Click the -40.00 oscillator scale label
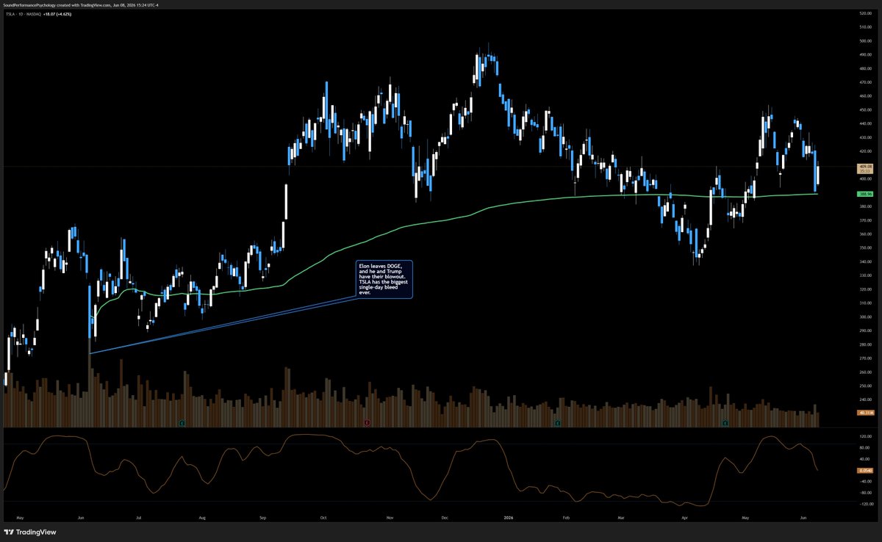This screenshot has height=542, width=882. click(x=864, y=482)
